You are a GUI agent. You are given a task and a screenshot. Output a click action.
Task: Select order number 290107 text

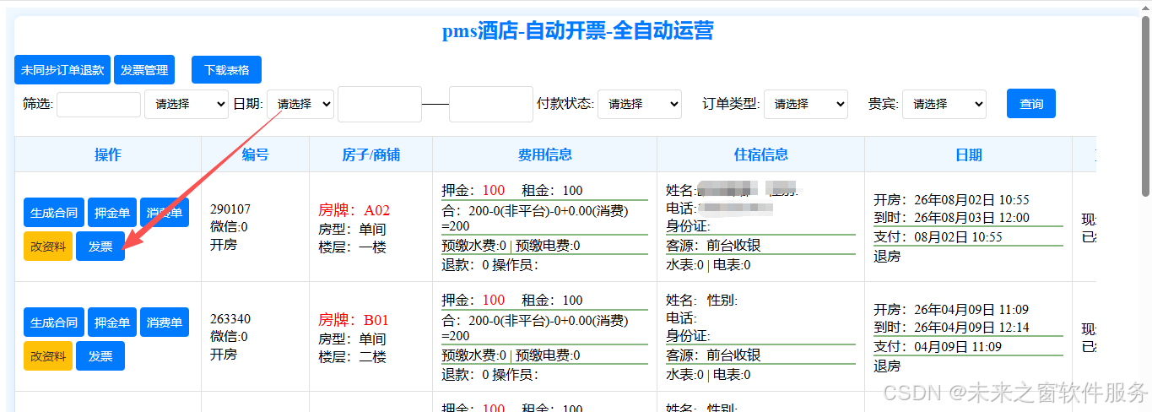230,209
